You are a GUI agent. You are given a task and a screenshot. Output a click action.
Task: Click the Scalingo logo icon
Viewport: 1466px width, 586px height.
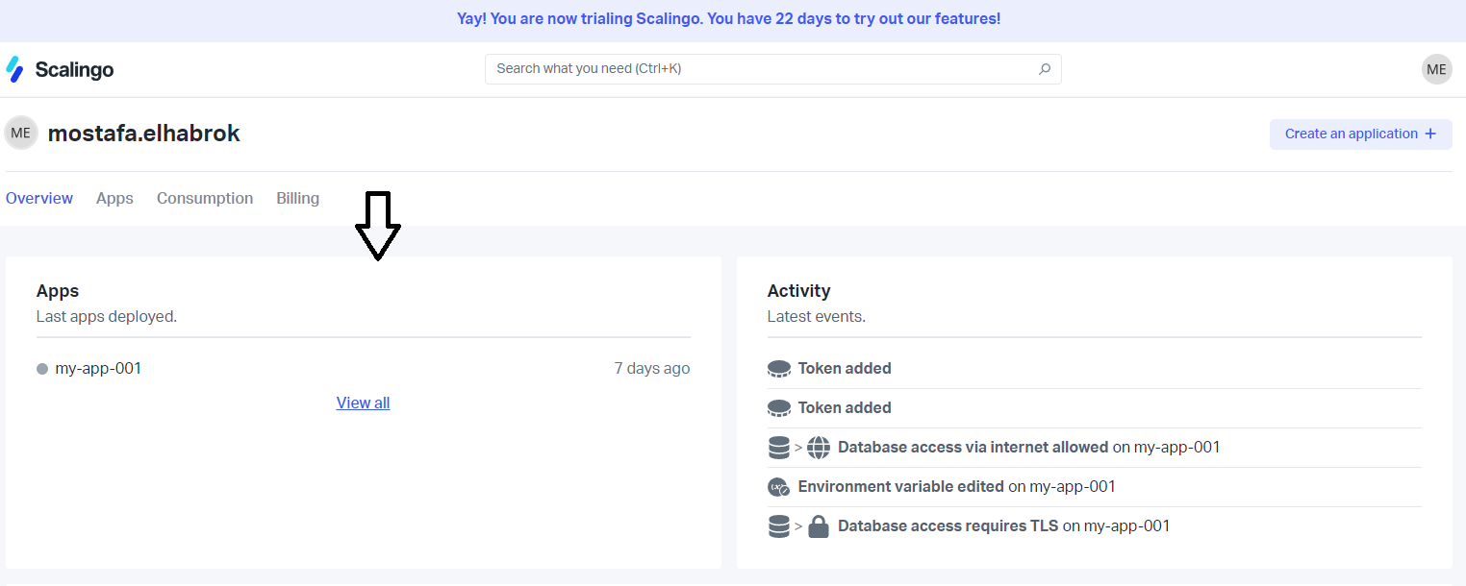point(14,68)
